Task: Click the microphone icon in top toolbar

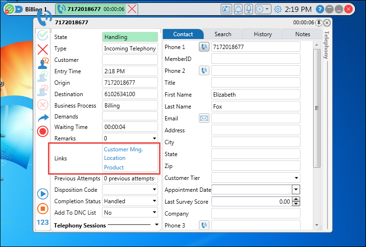Action: (248, 9)
